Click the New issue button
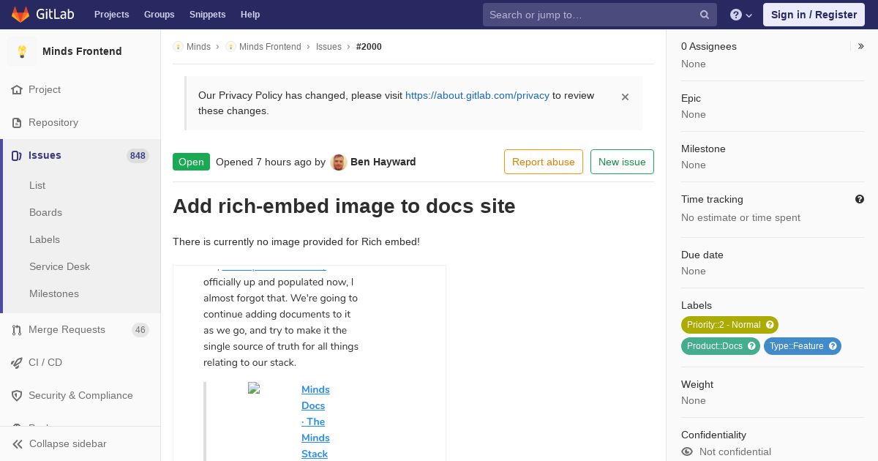Image resolution: width=878 pixels, height=461 pixels. pyautogui.click(x=622, y=162)
